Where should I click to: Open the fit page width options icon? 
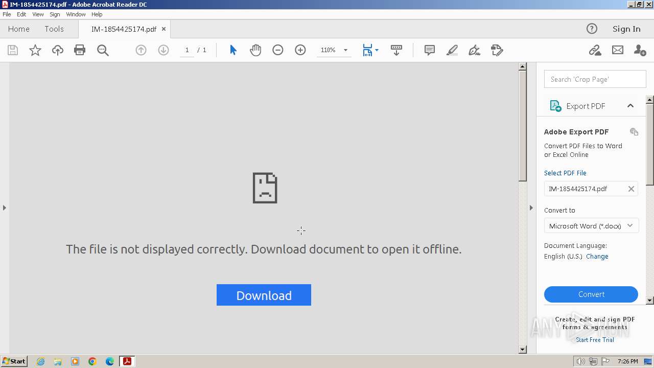370,50
